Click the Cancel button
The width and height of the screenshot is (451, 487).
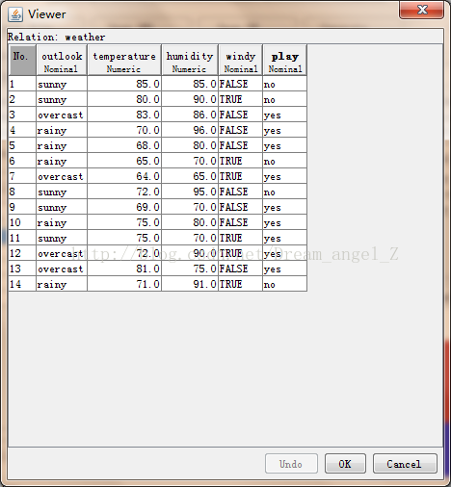click(x=405, y=464)
